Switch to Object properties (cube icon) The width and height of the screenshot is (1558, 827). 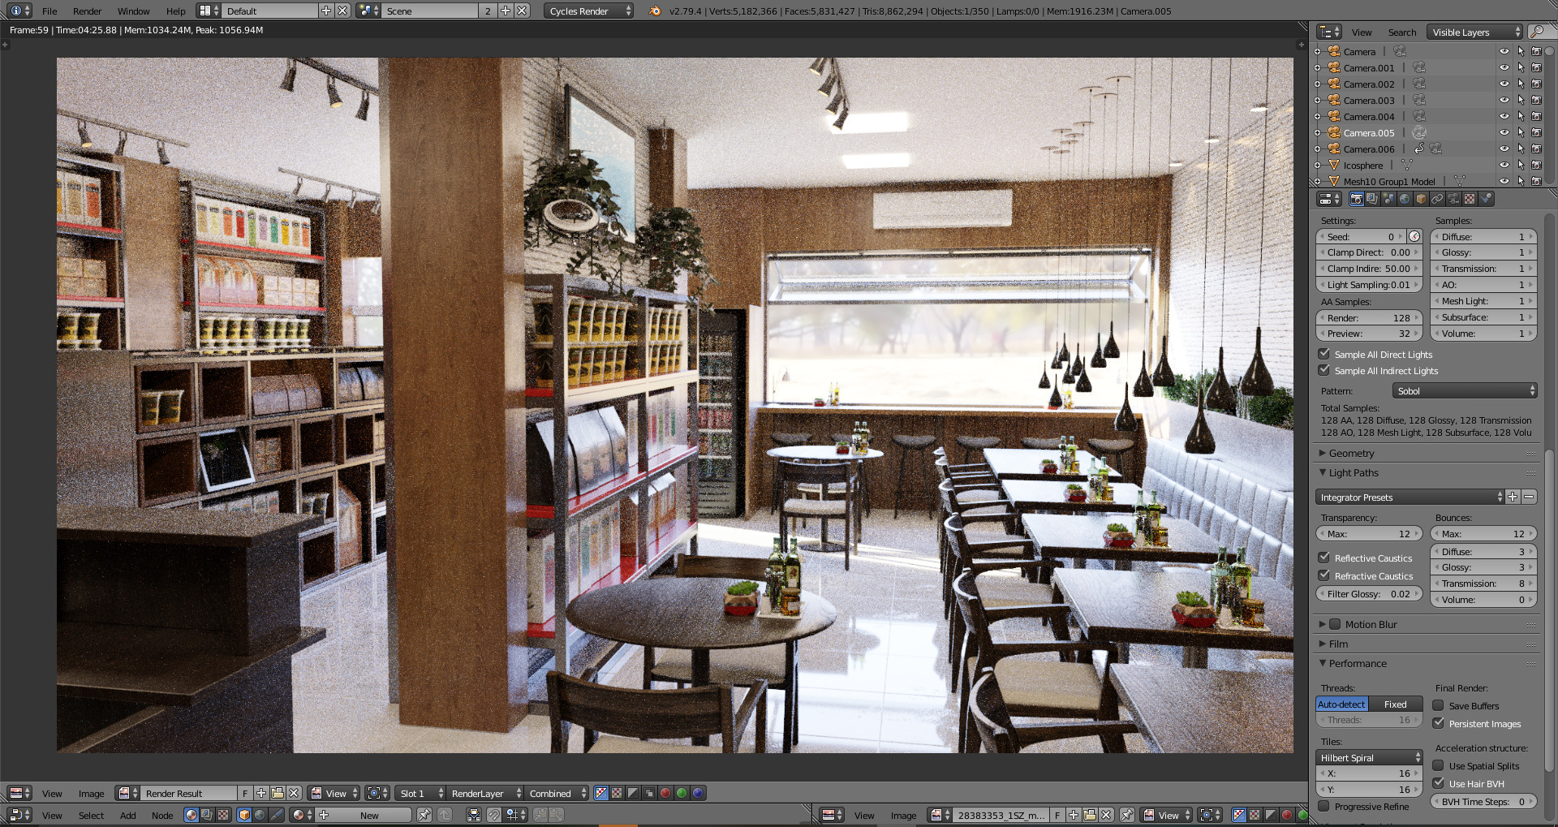tap(1420, 198)
